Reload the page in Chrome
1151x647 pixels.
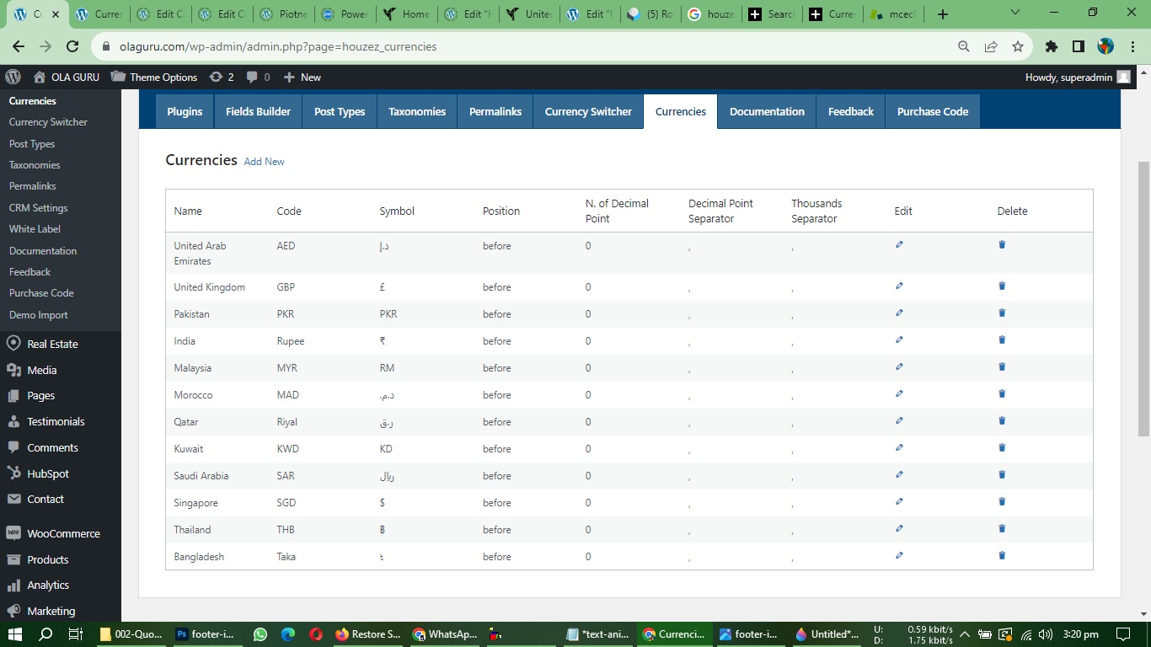coord(72,46)
